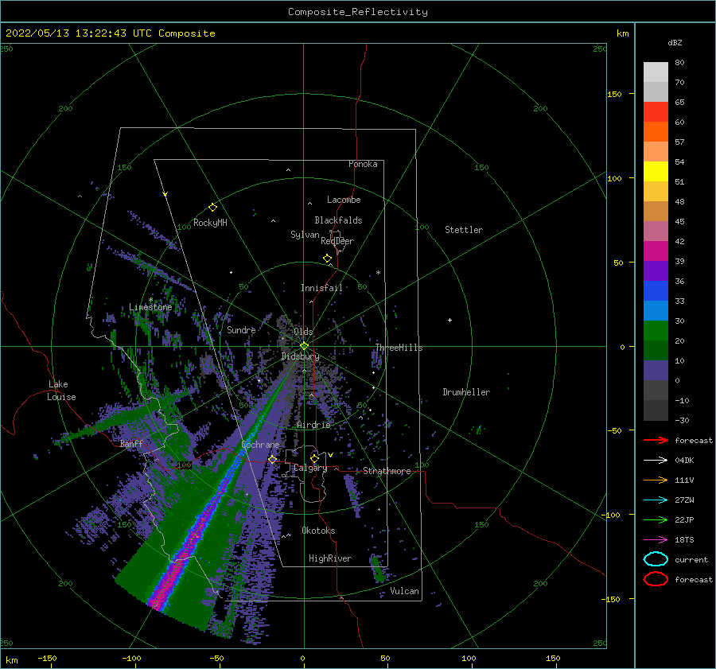This screenshot has width=716, height=669.
Task: Click the Banff label
Action: (x=131, y=443)
